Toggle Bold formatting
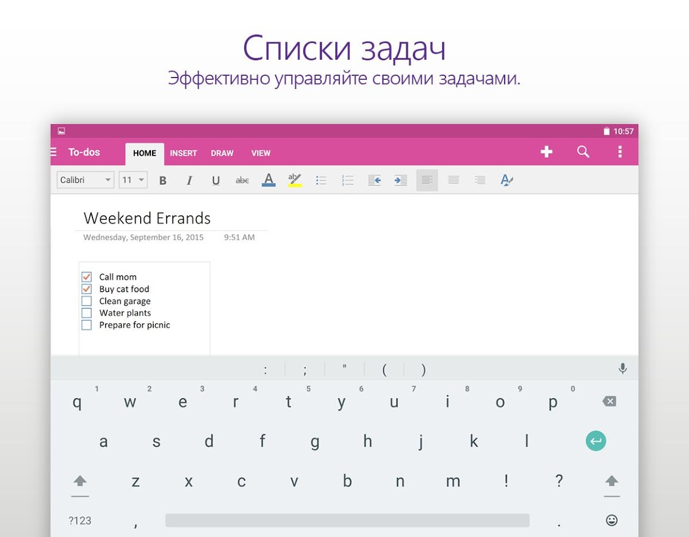689x537 pixels. (x=163, y=180)
